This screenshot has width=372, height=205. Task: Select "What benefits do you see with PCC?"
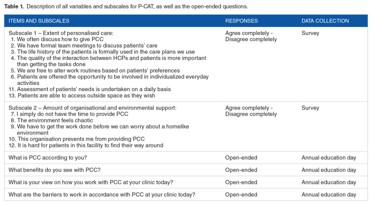[54, 170]
